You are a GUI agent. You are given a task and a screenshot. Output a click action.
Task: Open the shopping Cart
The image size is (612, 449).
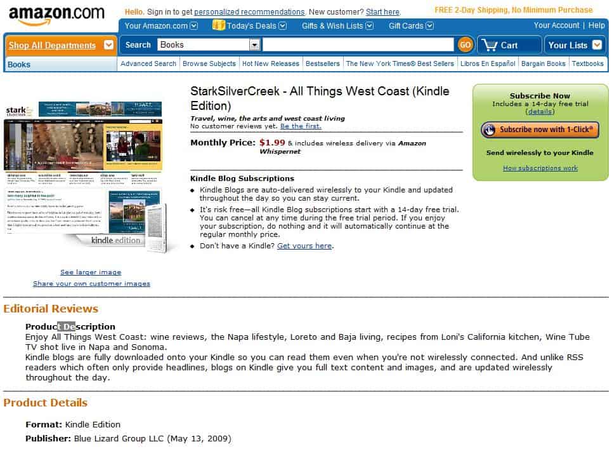tap(508, 45)
